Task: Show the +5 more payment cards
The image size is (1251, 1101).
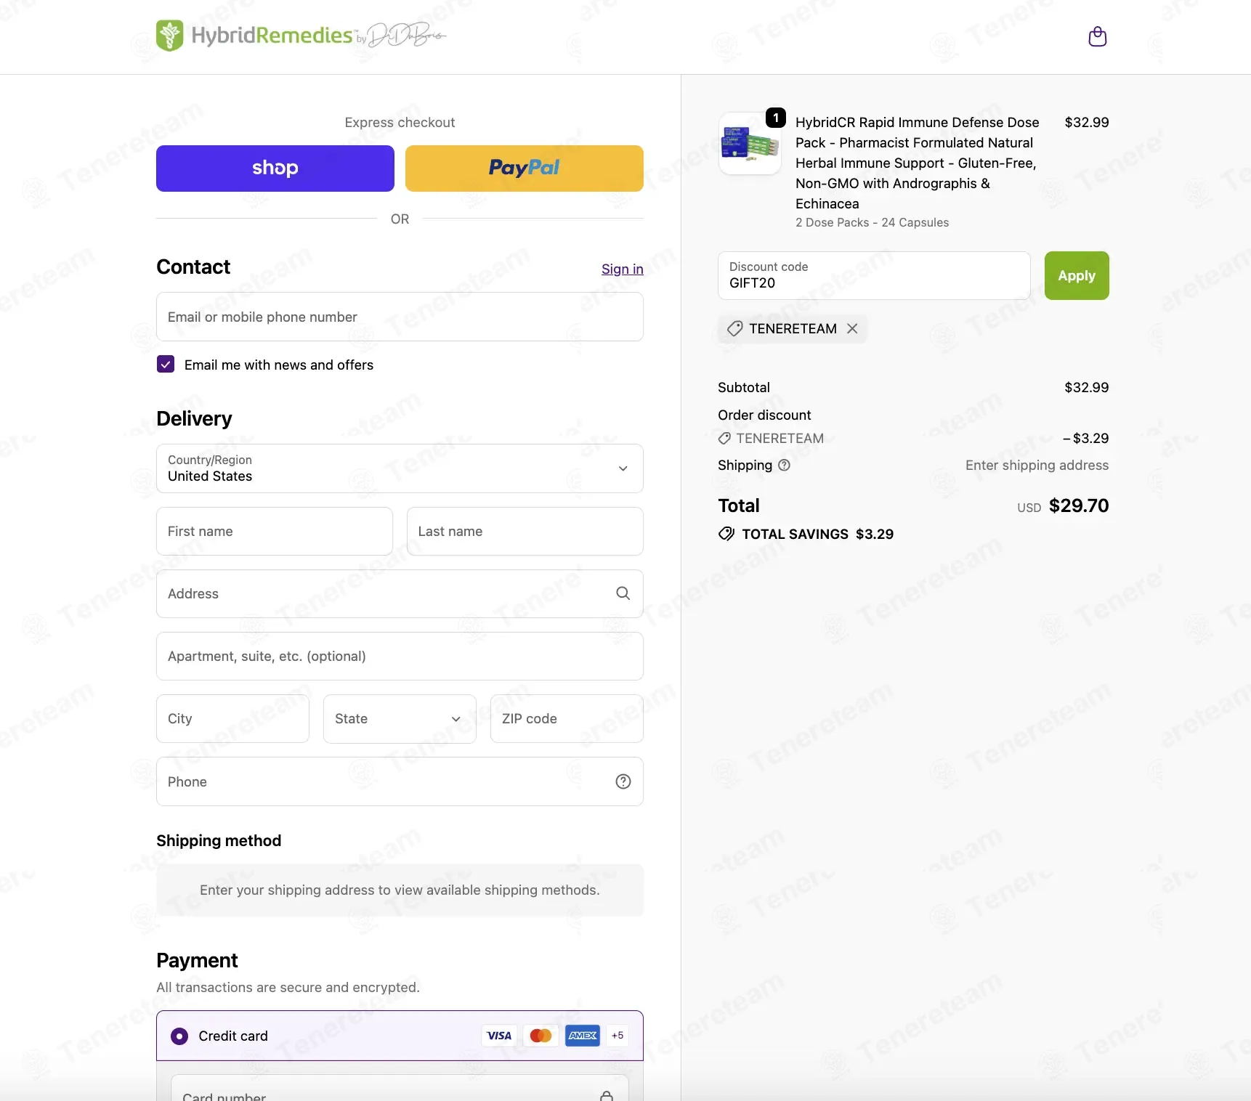Action: (618, 1036)
